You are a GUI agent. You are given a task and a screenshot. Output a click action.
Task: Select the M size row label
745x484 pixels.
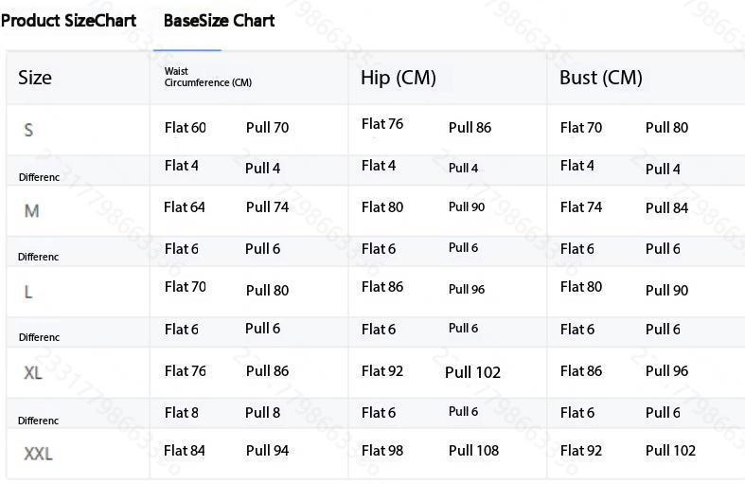coord(31,210)
